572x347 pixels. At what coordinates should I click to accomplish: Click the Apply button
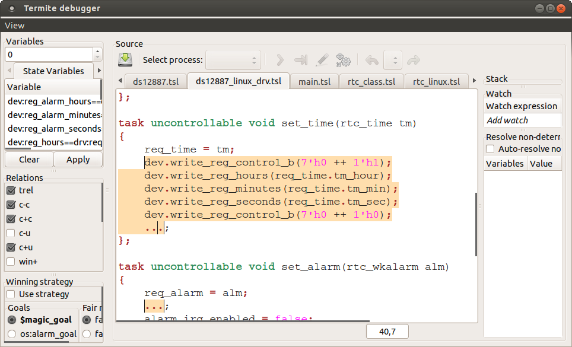pyautogui.click(x=78, y=160)
